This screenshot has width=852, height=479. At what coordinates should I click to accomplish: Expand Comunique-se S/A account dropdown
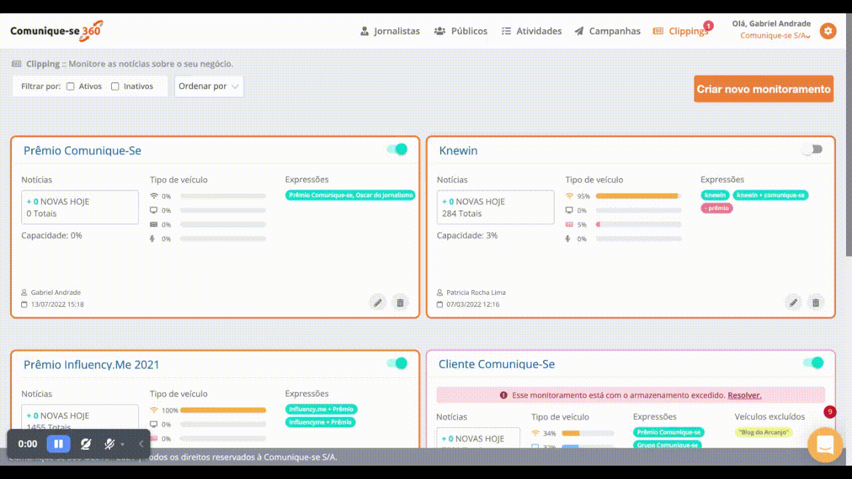tap(775, 36)
